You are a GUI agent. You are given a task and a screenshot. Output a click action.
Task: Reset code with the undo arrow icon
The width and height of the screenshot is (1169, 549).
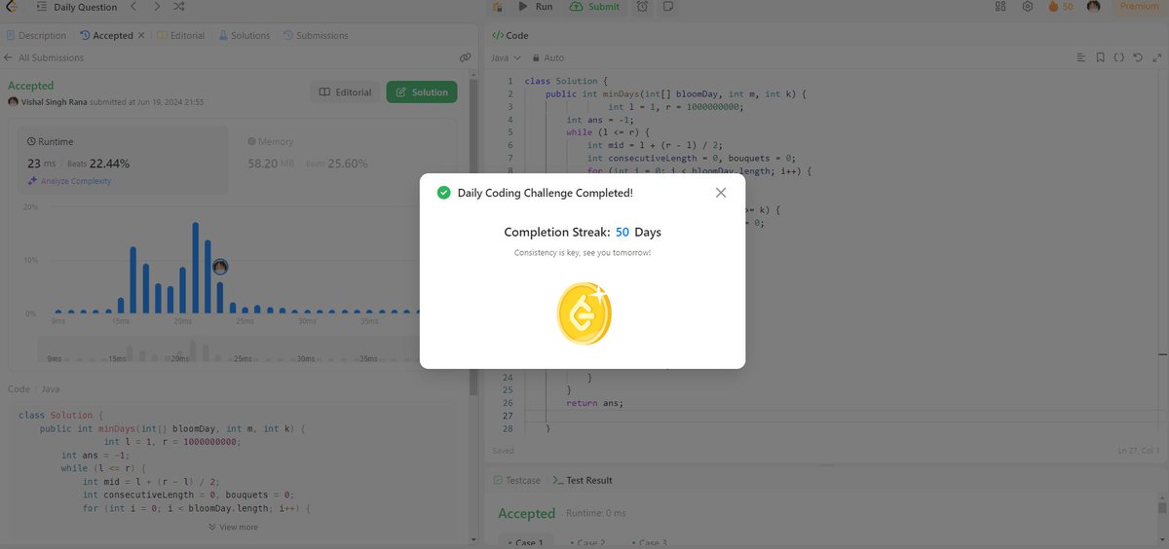coord(1137,57)
